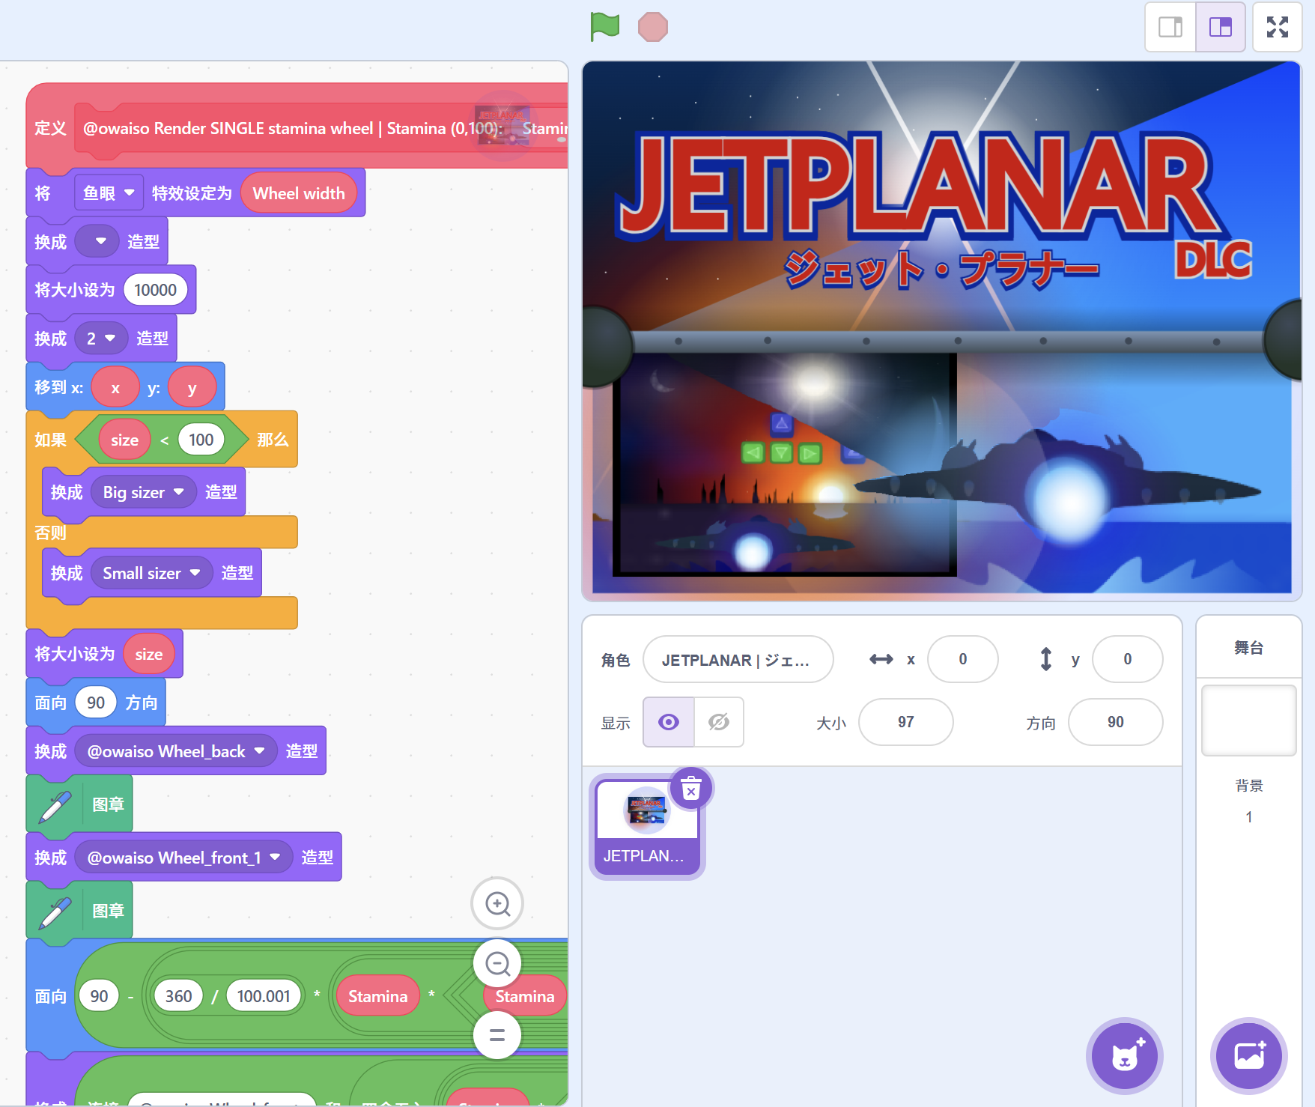Select the stage backdrop thumbnail
The width and height of the screenshot is (1315, 1107).
click(x=1248, y=721)
